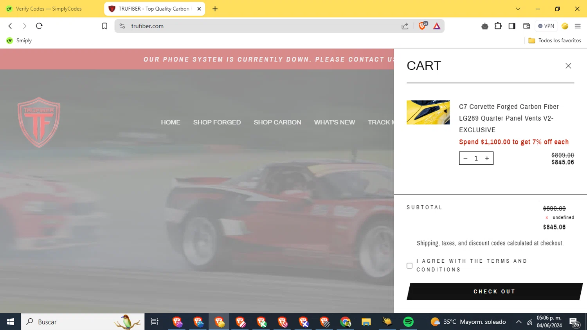Viewport: 587px width, 330px height.
Task: View site information icon in address bar
Action: (x=122, y=26)
